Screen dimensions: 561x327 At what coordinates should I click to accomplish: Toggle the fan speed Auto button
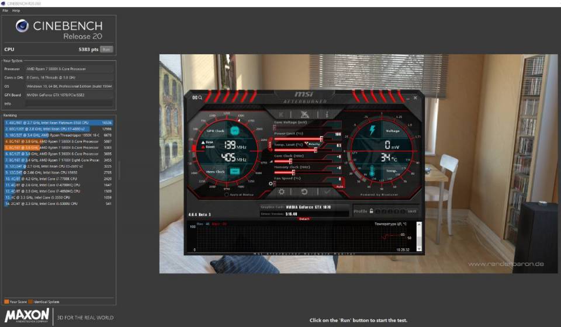[340, 186]
